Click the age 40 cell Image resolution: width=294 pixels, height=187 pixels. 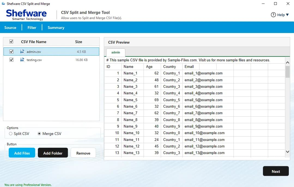click(152, 126)
